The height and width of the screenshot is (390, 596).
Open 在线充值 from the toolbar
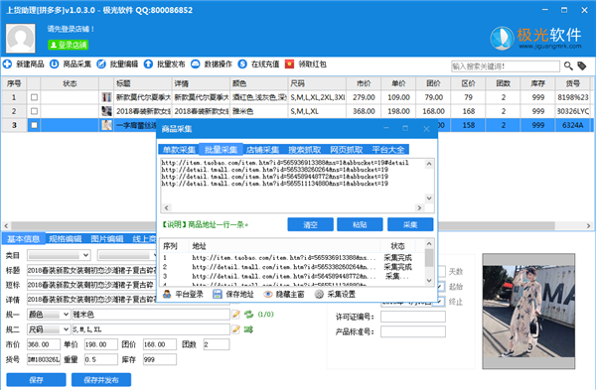pyautogui.click(x=259, y=65)
